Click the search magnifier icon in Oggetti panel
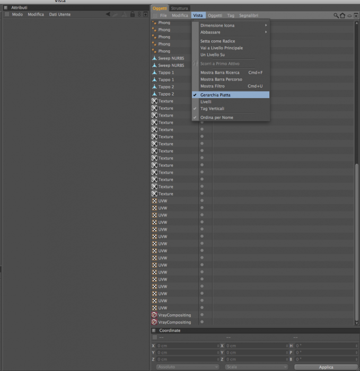360x371 pixels. click(x=336, y=15)
